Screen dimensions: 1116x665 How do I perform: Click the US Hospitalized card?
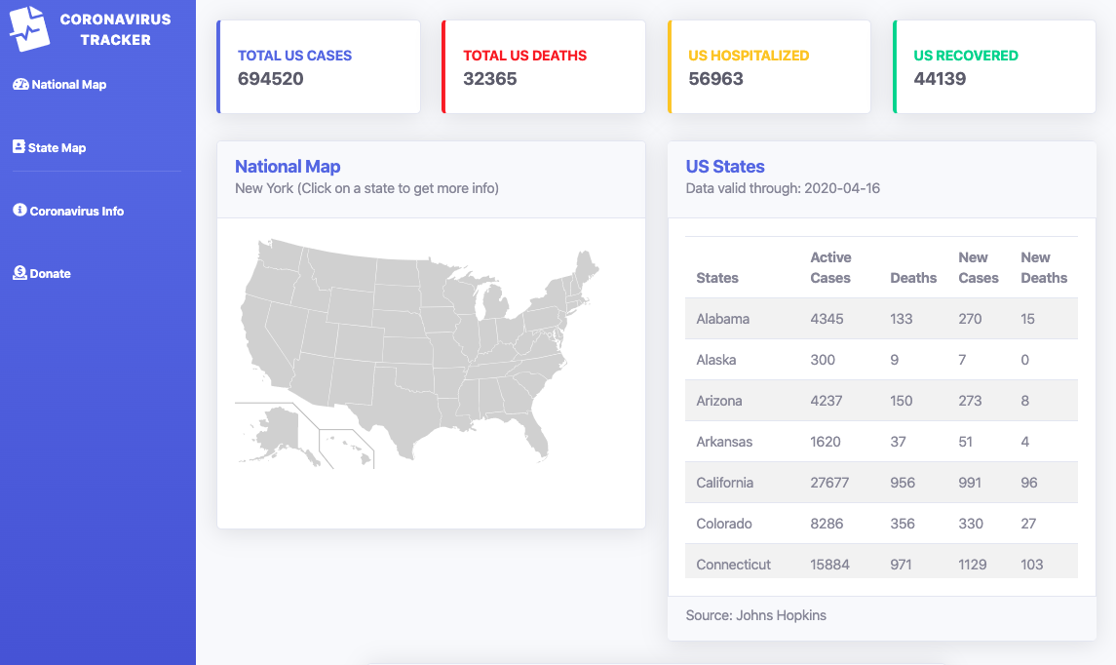click(769, 67)
